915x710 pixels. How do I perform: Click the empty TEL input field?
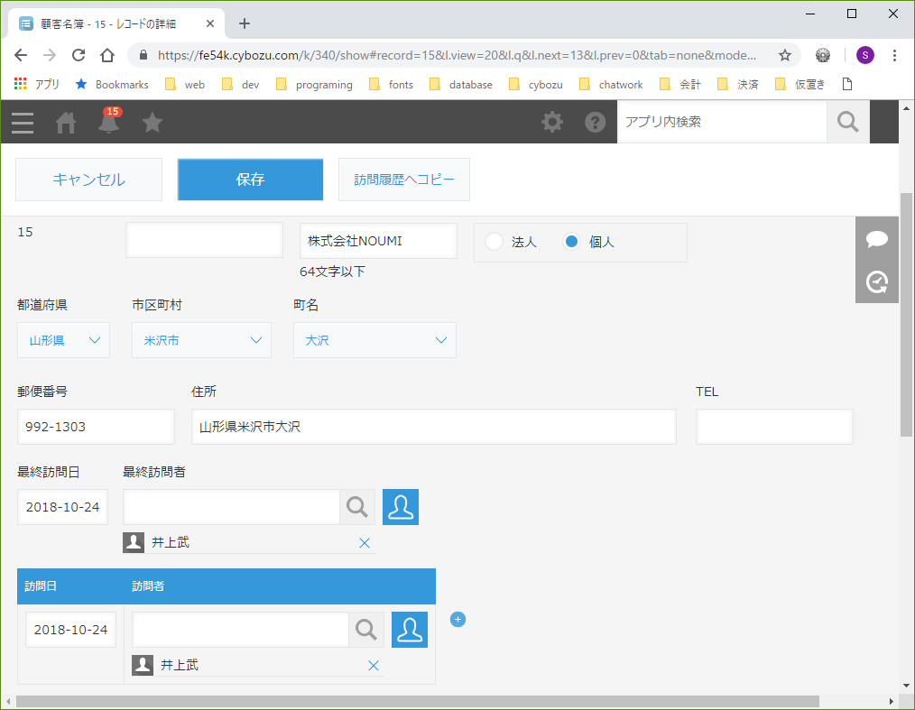774,427
